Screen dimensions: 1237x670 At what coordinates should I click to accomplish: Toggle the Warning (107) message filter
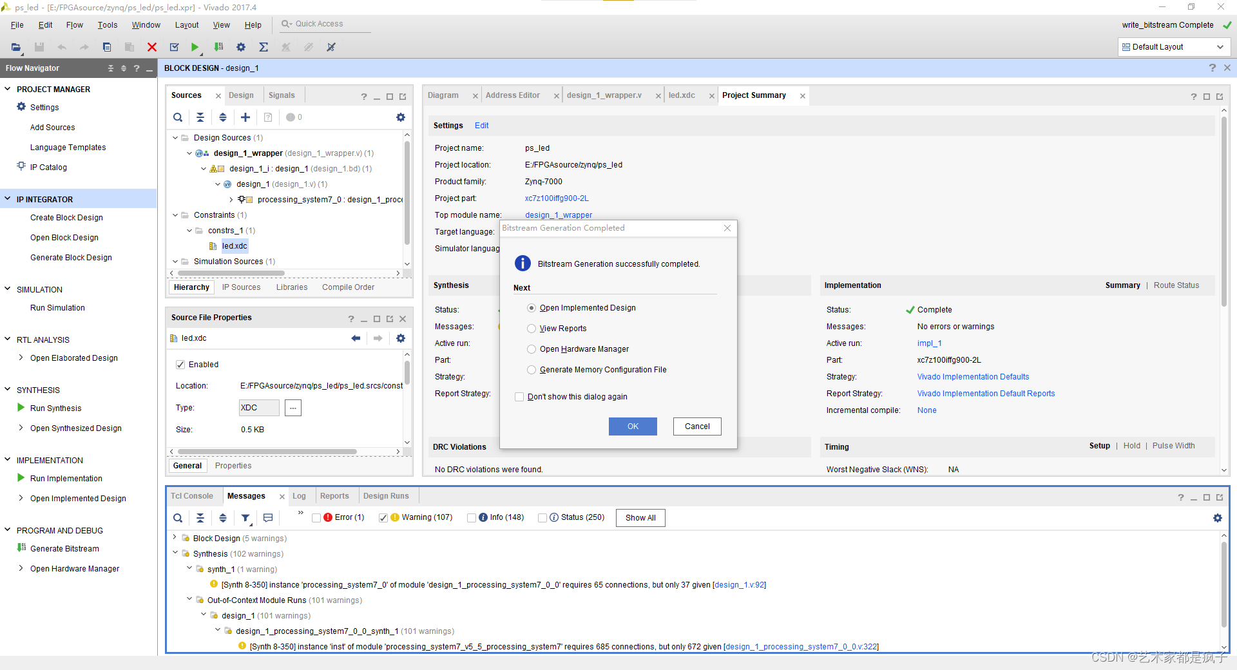(383, 518)
